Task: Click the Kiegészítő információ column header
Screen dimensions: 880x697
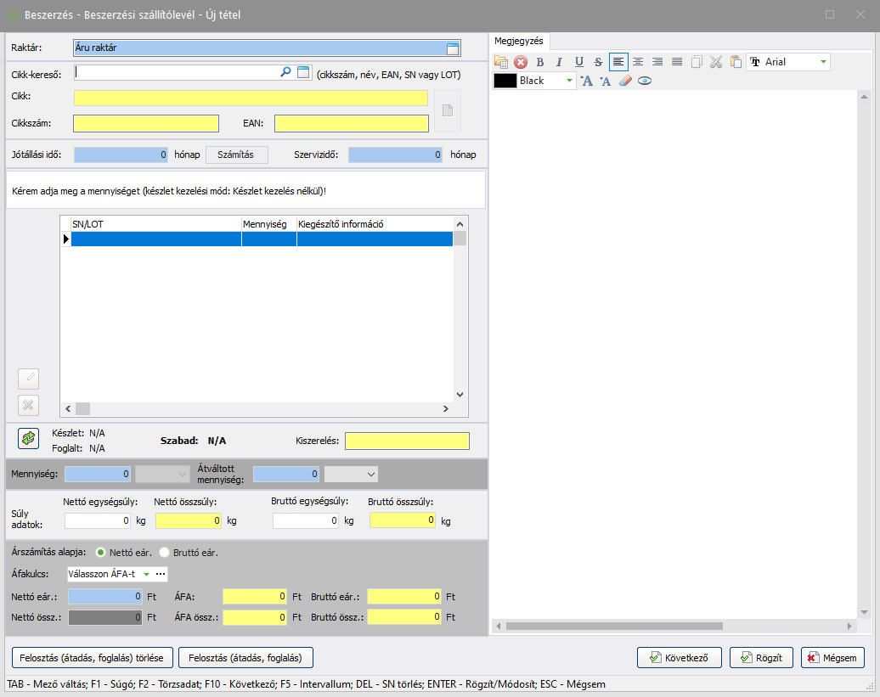Action: [375, 224]
